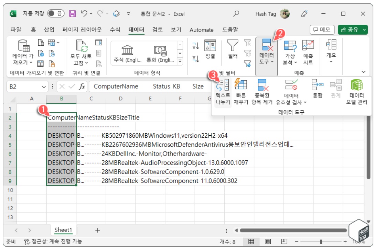The width and height of the screenshot is (376, 249).
Task: Select the Currencies (통화) data type
Action: [160, 53]
